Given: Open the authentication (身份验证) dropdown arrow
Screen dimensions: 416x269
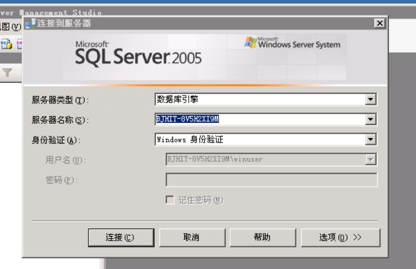Looking at the screenshot, I should pyautogui.click(x=371, y=139).
